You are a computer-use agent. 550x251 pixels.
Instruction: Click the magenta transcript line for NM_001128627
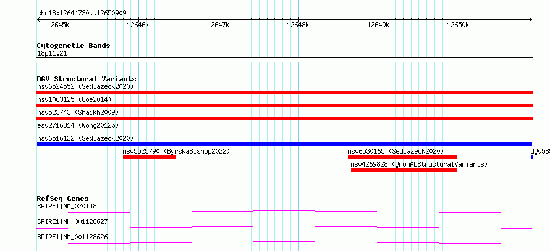(x=284, y=227)
